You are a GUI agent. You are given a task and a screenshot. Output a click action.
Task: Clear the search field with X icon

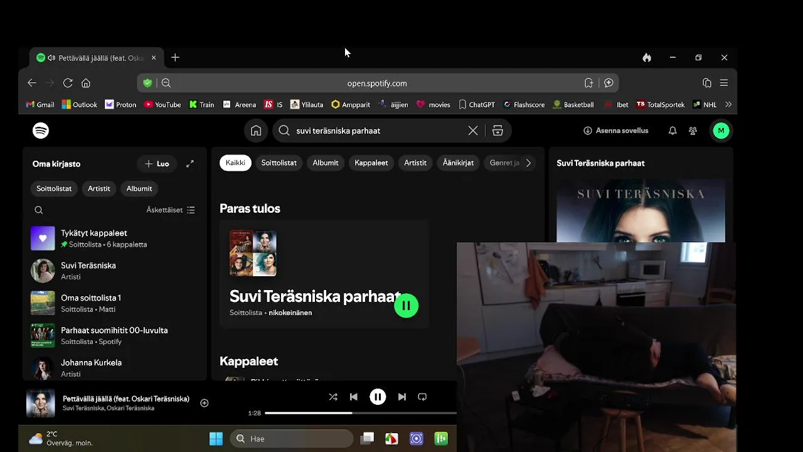pos(473,131)
